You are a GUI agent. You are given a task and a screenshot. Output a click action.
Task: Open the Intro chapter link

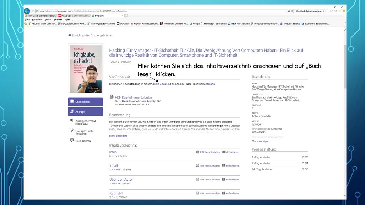click(113, 152)
